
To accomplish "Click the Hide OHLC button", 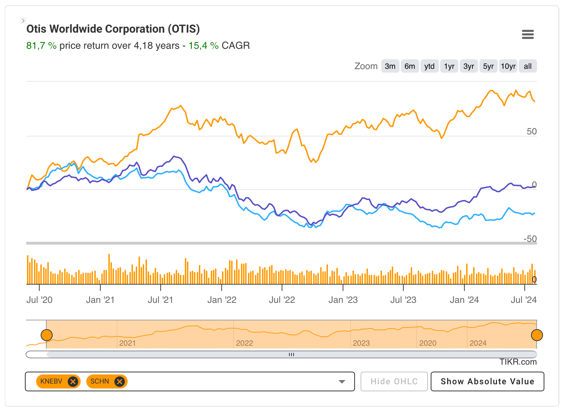I will (x=394, y=381).
